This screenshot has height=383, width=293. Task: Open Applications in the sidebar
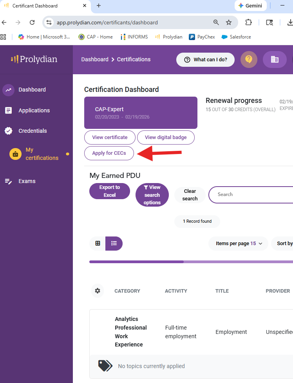coord(34,110)
